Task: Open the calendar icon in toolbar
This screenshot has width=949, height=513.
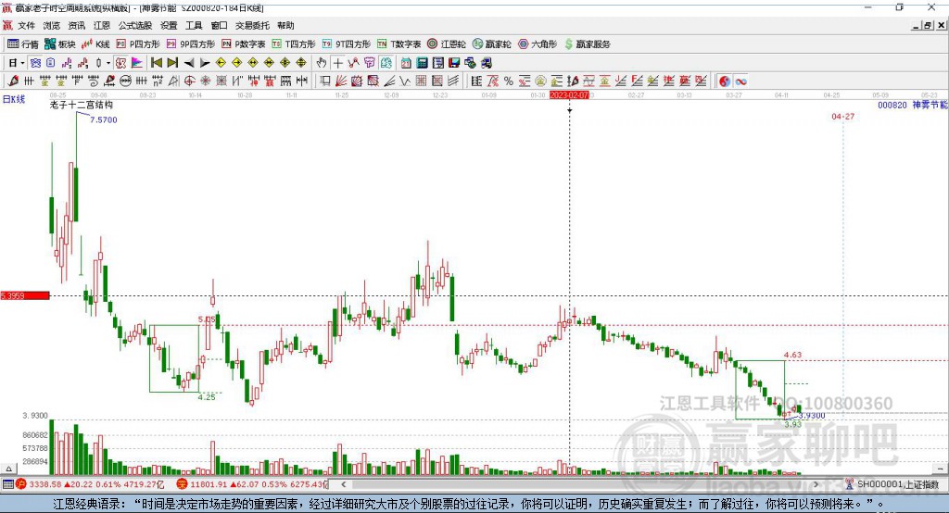Action: coord(406,63)
